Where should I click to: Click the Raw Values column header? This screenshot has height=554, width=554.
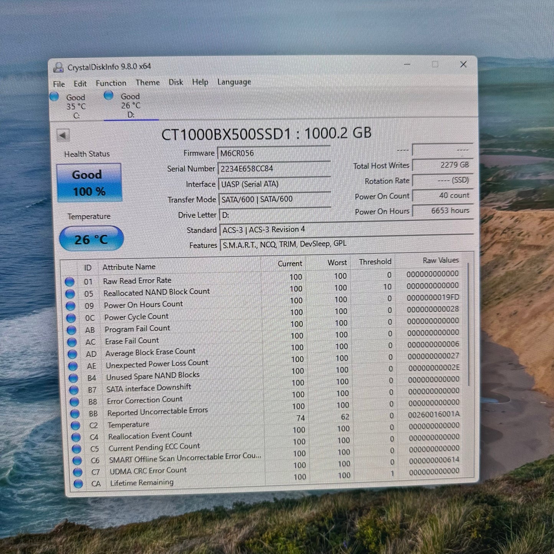(x=441, y=260)
